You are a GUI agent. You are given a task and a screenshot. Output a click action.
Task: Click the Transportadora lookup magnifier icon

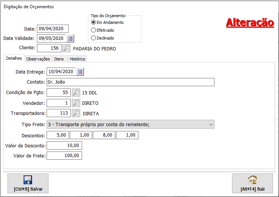click(76, 113)
